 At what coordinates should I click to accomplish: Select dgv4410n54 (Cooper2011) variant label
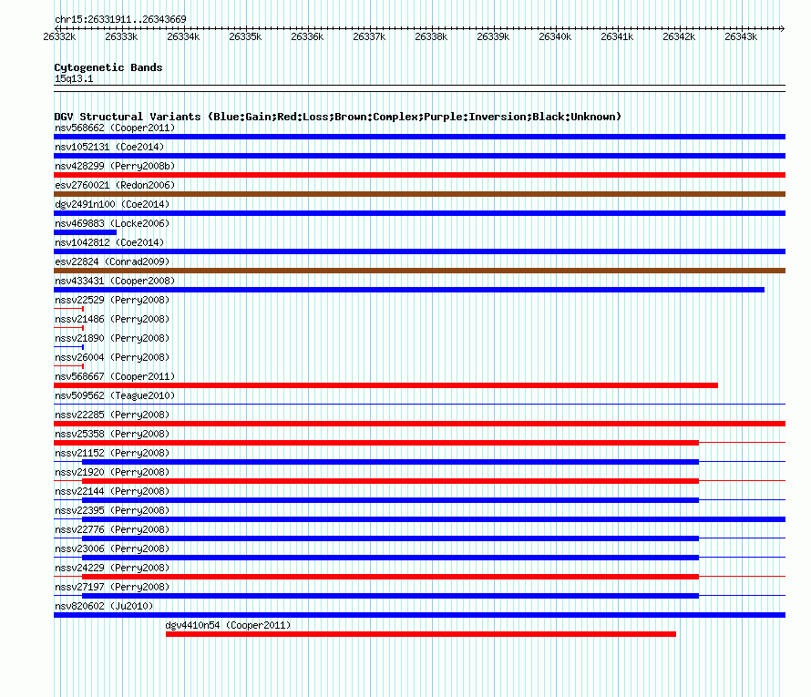(x=228, y=625)
